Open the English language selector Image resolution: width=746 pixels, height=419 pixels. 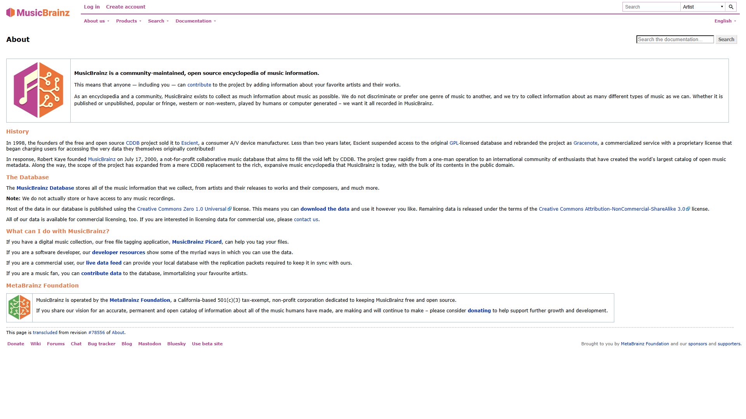(x=725, y=21)
